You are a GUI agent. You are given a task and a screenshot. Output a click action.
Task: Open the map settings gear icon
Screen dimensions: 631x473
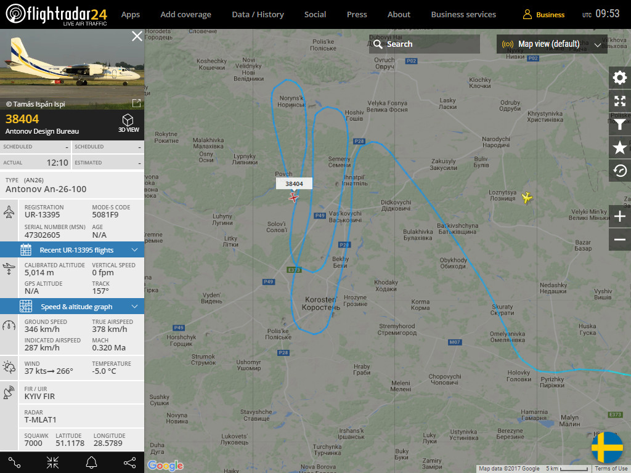click(x=620, y=78)
